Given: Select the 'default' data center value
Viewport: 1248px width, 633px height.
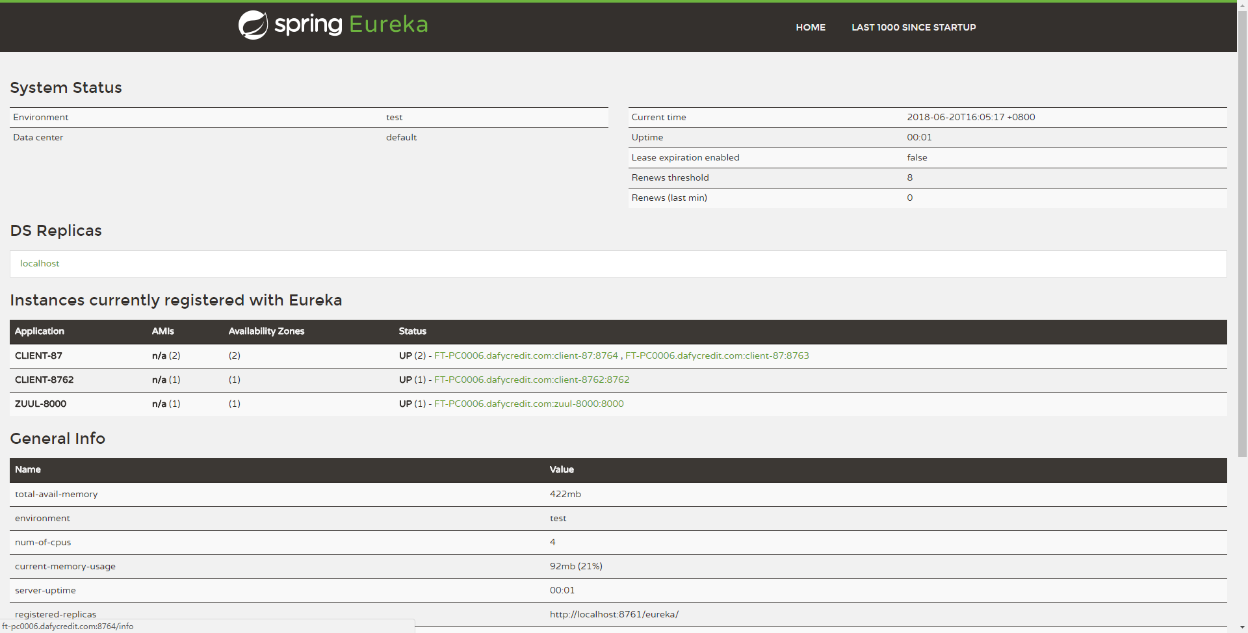Looking at the screenshot, I should coord(401,137).
